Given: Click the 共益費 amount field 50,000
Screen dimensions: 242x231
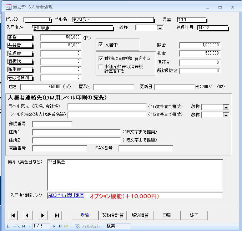Looking at the screenshot, I should click(61, 45).
